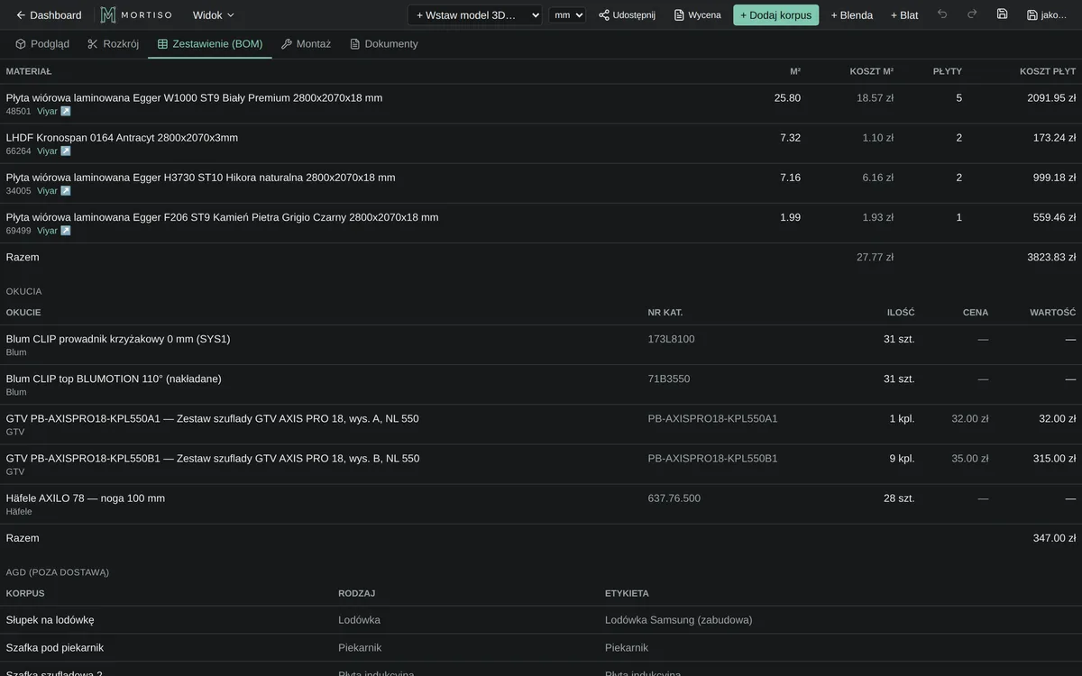
Task: Click the 559.46 zł board cost value
Action: pos(1054,216)
